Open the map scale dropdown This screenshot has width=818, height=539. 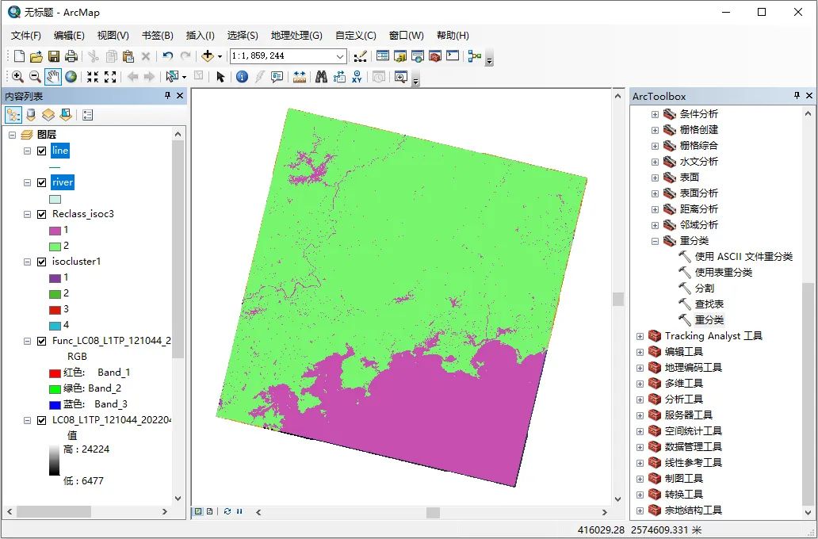339,55
